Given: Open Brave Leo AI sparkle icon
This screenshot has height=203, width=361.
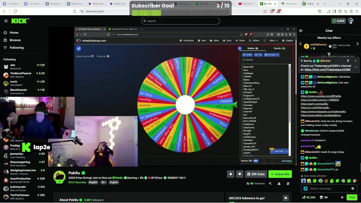Looking at the screenshot, I should (x=345, y=11).
